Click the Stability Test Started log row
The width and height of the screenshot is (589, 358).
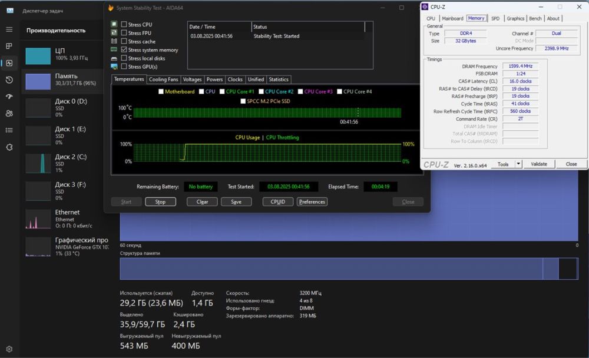tap(277, 36)
